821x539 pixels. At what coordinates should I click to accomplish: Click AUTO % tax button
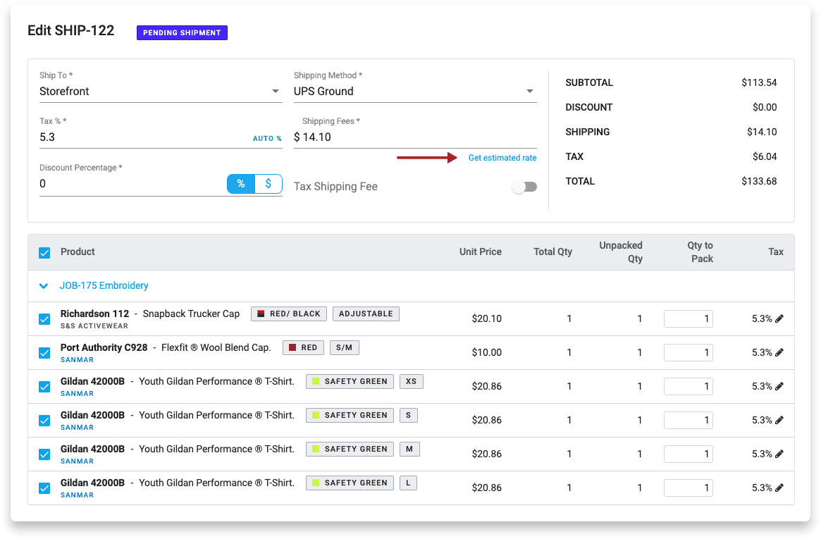point(267,138)
